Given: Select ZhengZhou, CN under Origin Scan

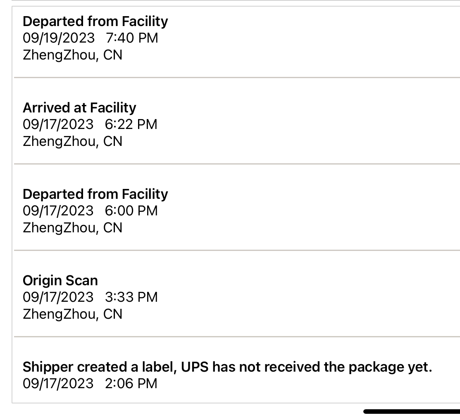Looking at the screenshot, I should (x=72, y=314).
